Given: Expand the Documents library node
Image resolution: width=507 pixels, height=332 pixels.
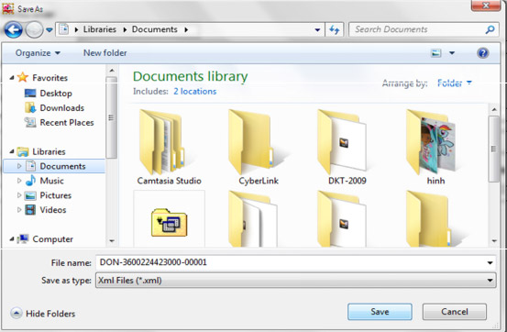Looking at the screenshot, I should [x=19, y=166].
